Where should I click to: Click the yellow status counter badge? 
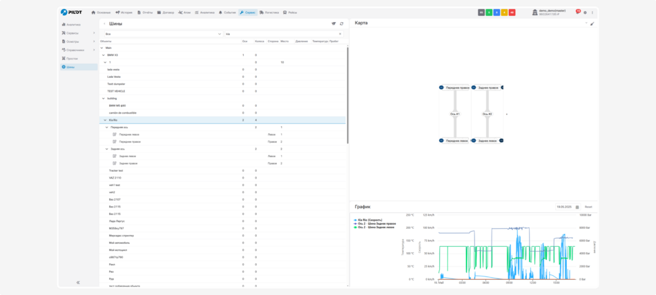(x=504, y=12)
